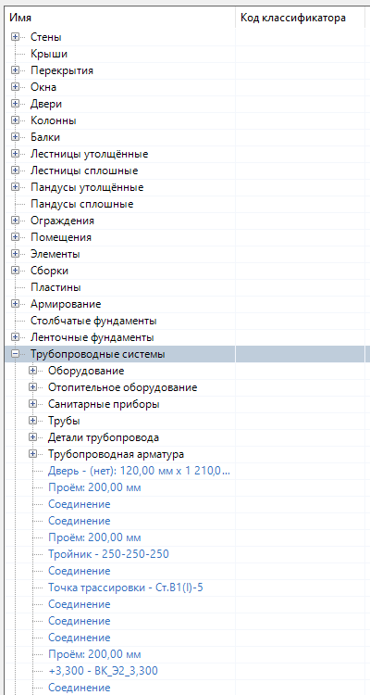Select the Балки row

pos(45,137)
